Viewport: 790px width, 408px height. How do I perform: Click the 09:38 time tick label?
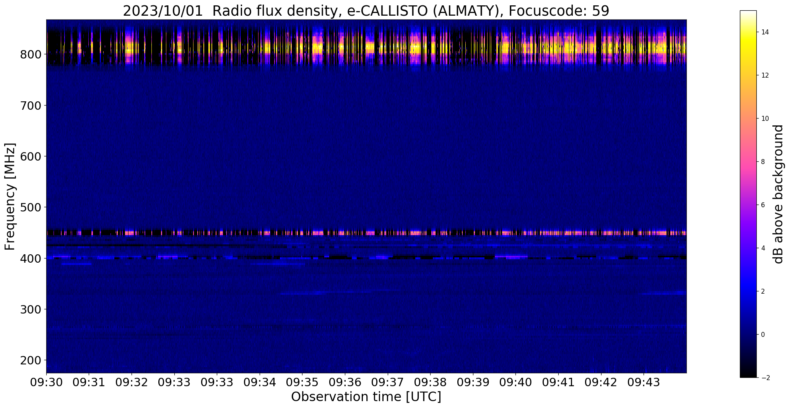click(431, 382)
